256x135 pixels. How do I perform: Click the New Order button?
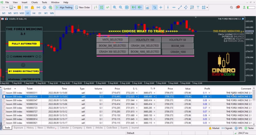[x=83, y=7]
